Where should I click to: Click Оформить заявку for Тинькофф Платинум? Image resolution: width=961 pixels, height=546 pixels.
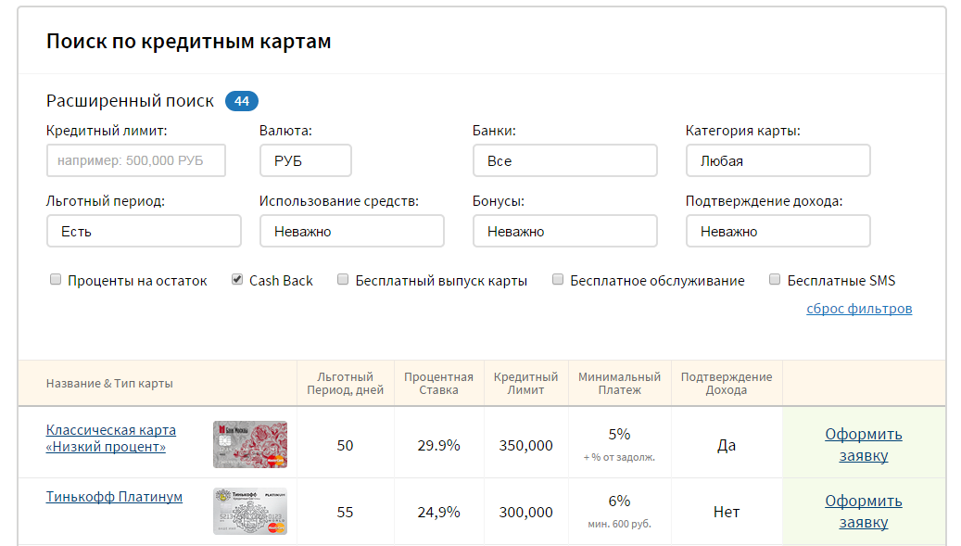(864, 511)
